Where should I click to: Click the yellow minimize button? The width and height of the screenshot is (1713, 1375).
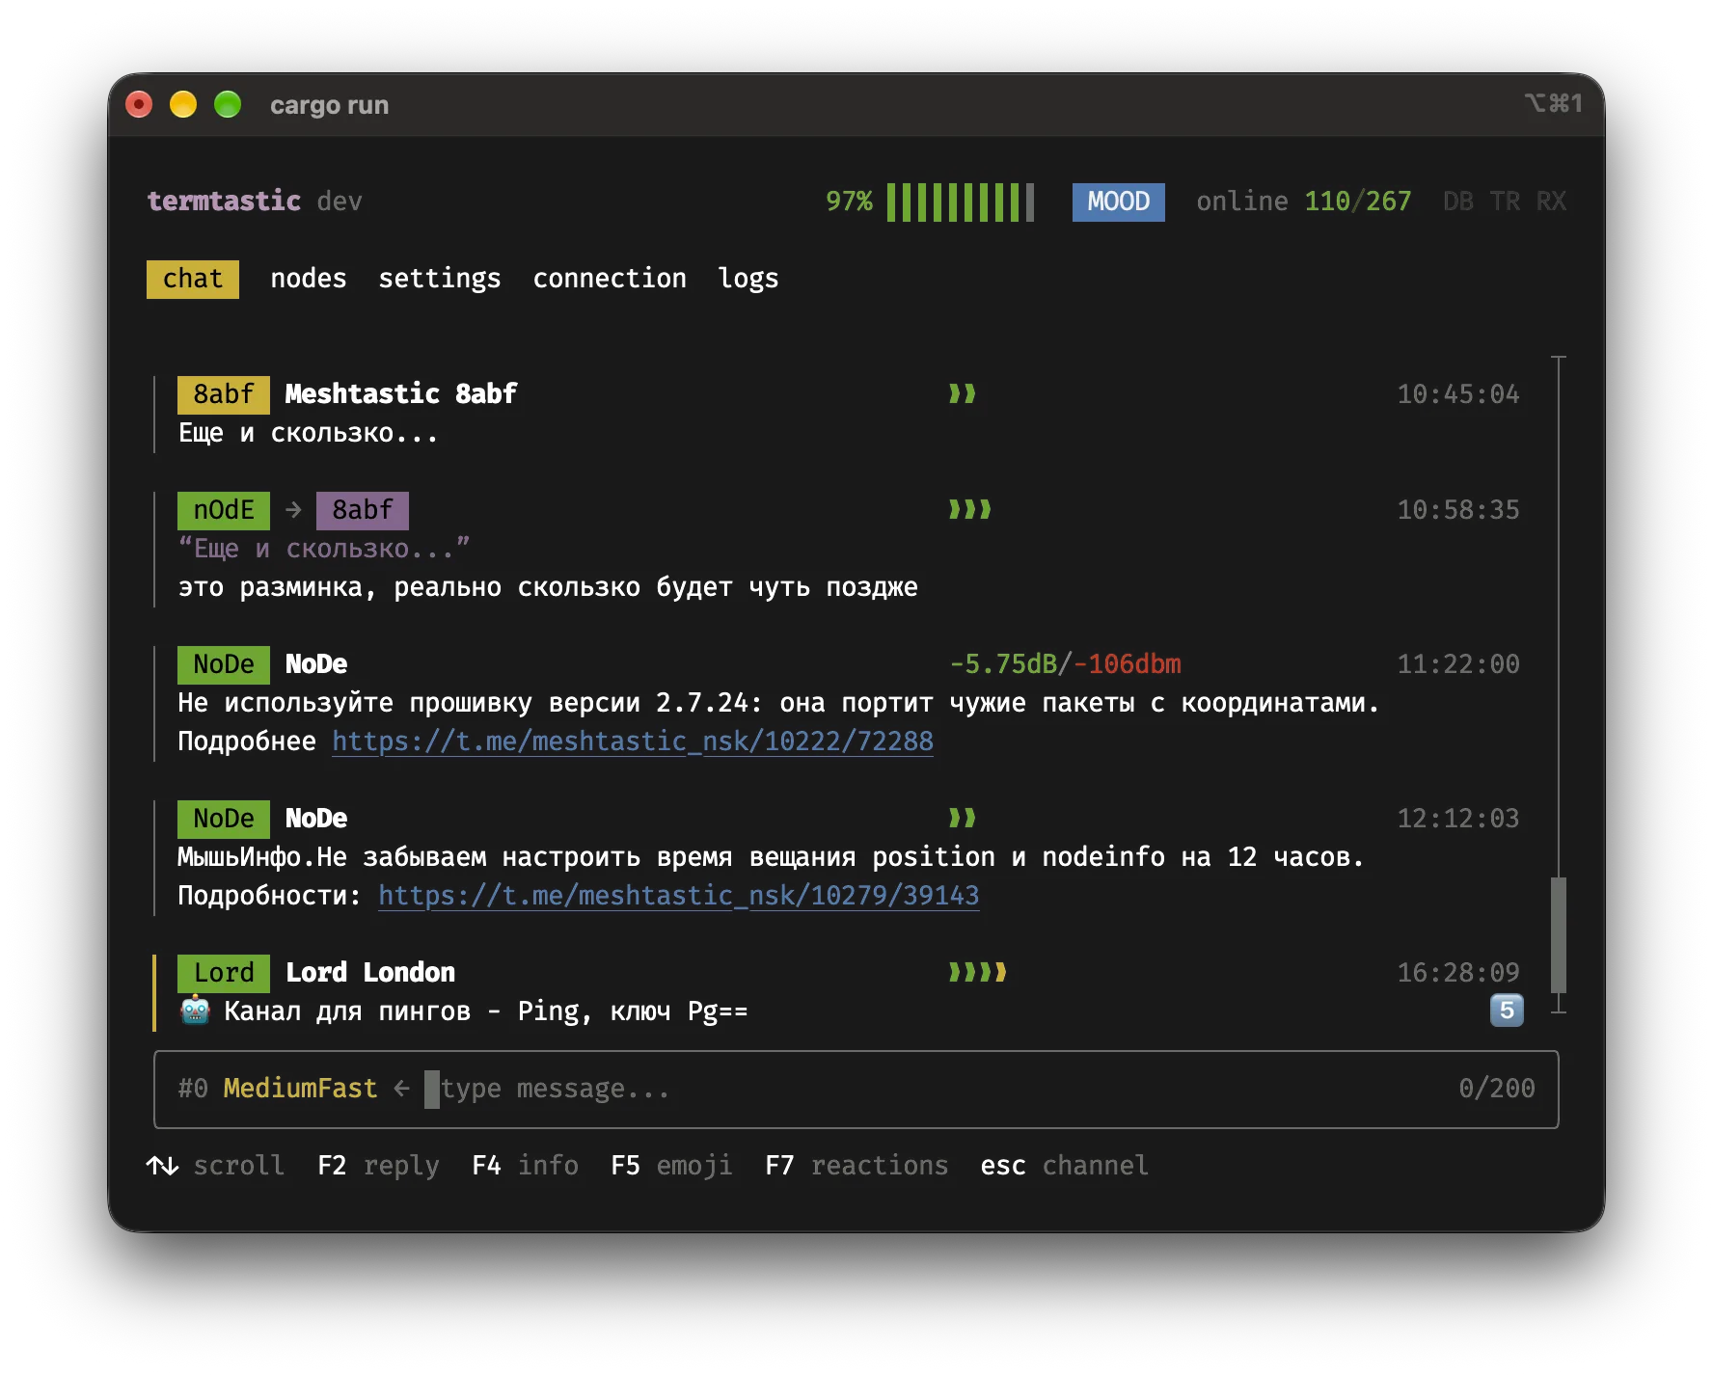pos(183,104)
